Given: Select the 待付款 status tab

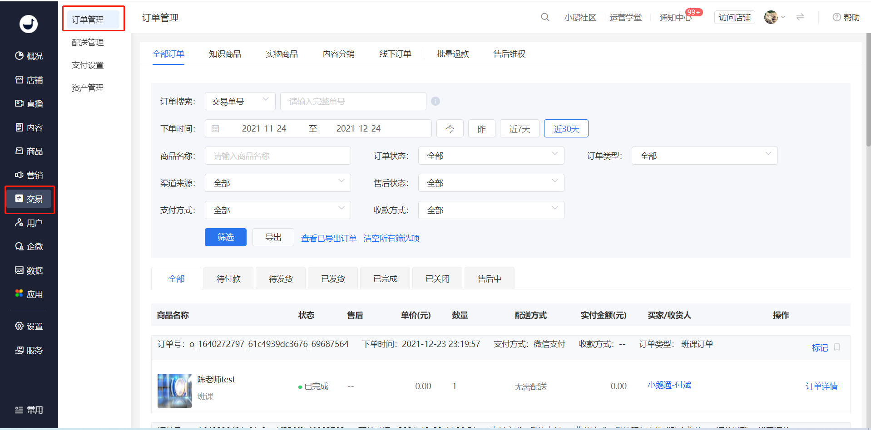Looking at the screenshot, I should click(x=228, y=278).
